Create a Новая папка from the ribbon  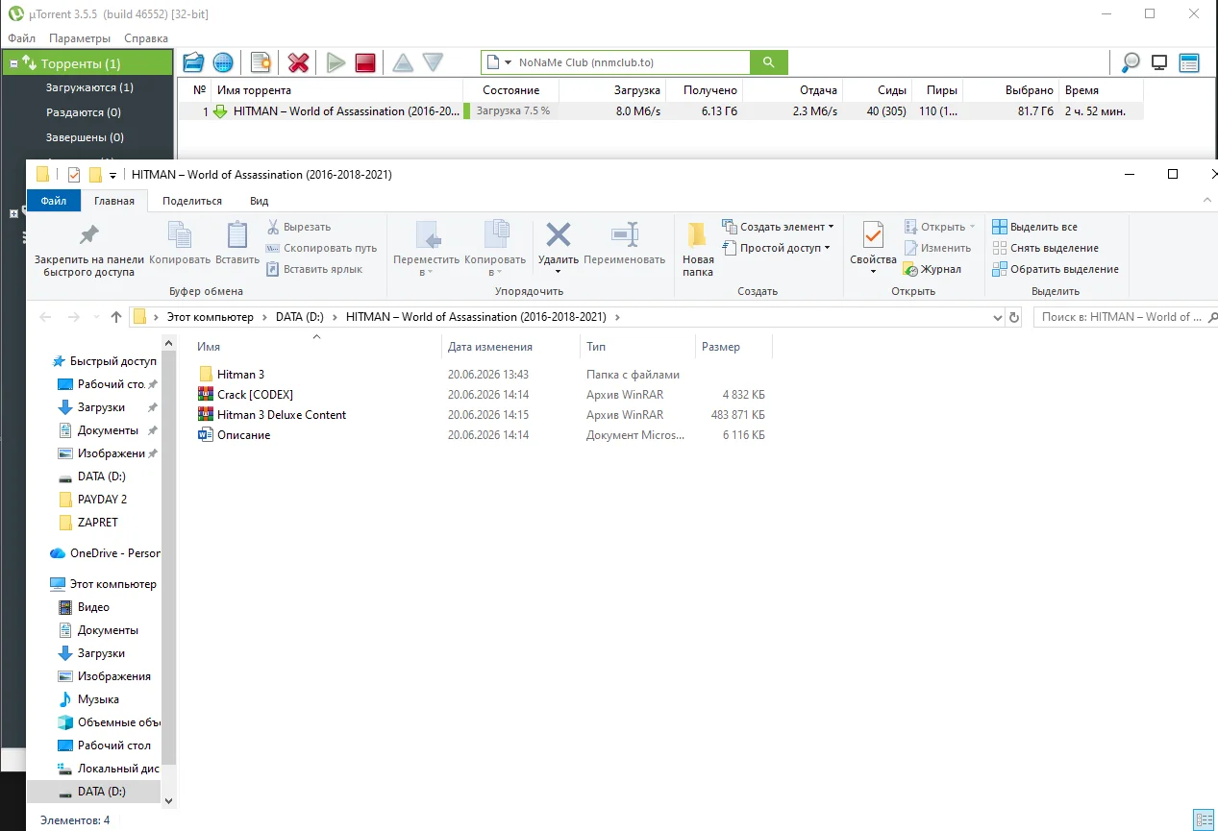698,249
